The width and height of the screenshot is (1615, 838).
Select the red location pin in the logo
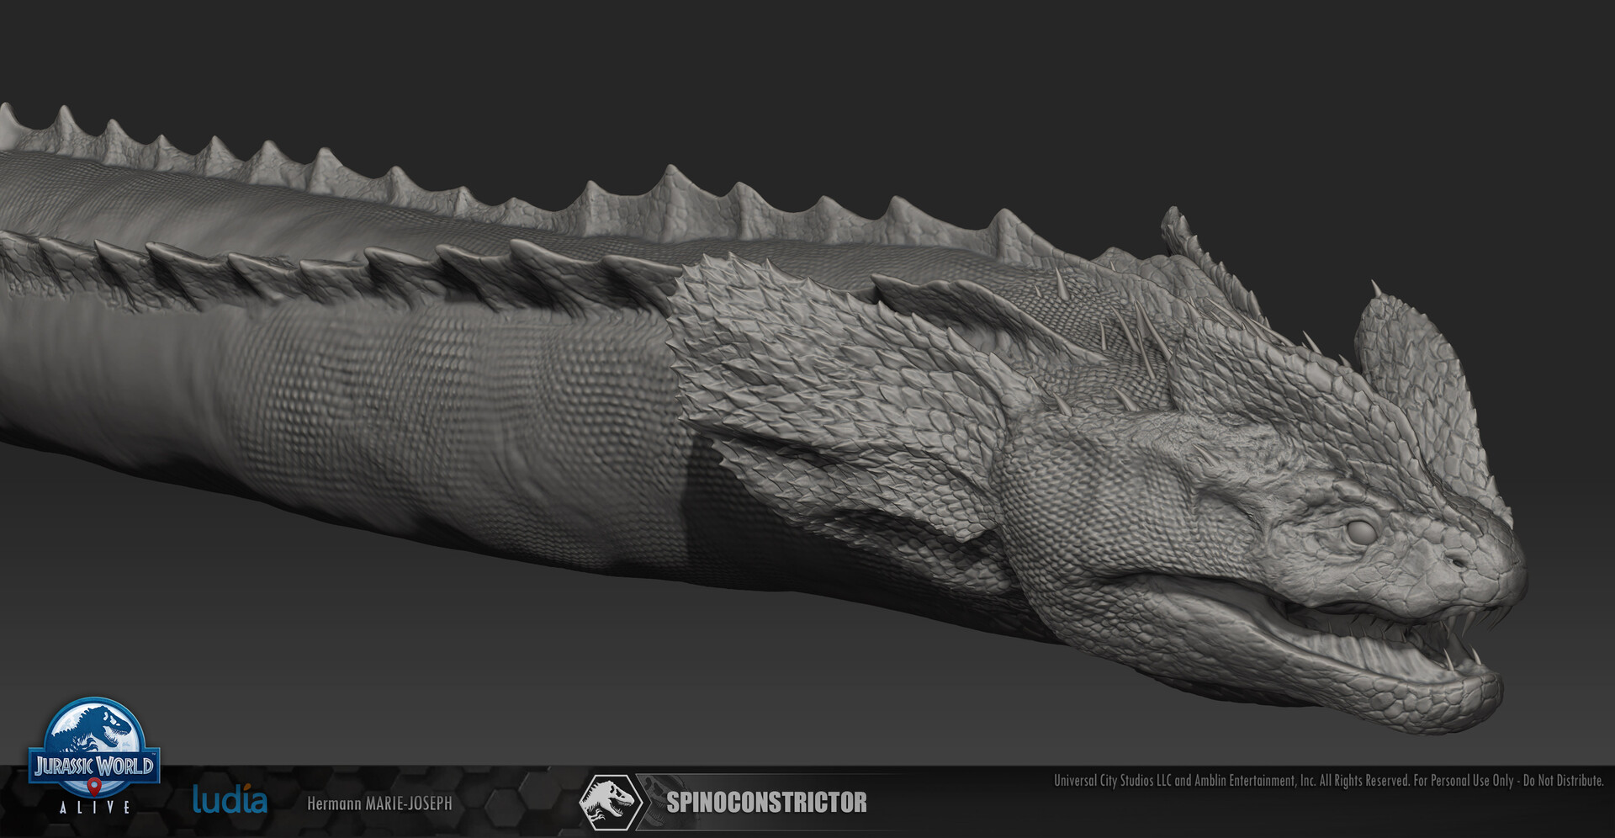94,785
